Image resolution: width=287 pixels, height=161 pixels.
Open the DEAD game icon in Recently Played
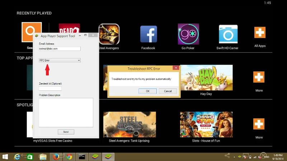tap(69, 28)
